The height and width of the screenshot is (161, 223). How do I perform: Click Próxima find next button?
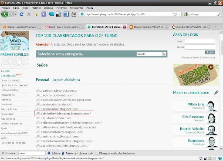pyautogui.click(x=54, y=153)
